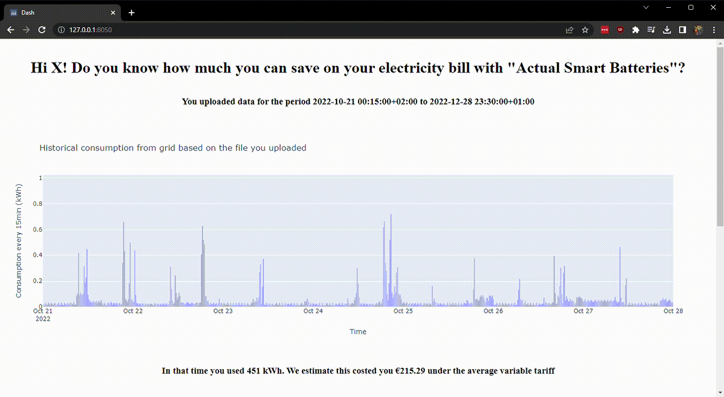Open site information icon beside the URL
The width and height of the screenshot is (724, 397).
[x=61, y=30]
